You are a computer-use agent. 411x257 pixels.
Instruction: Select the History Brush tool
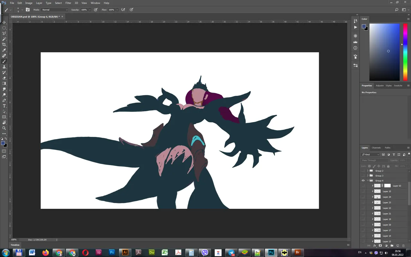pyautogui.click(x=4, y=73)
